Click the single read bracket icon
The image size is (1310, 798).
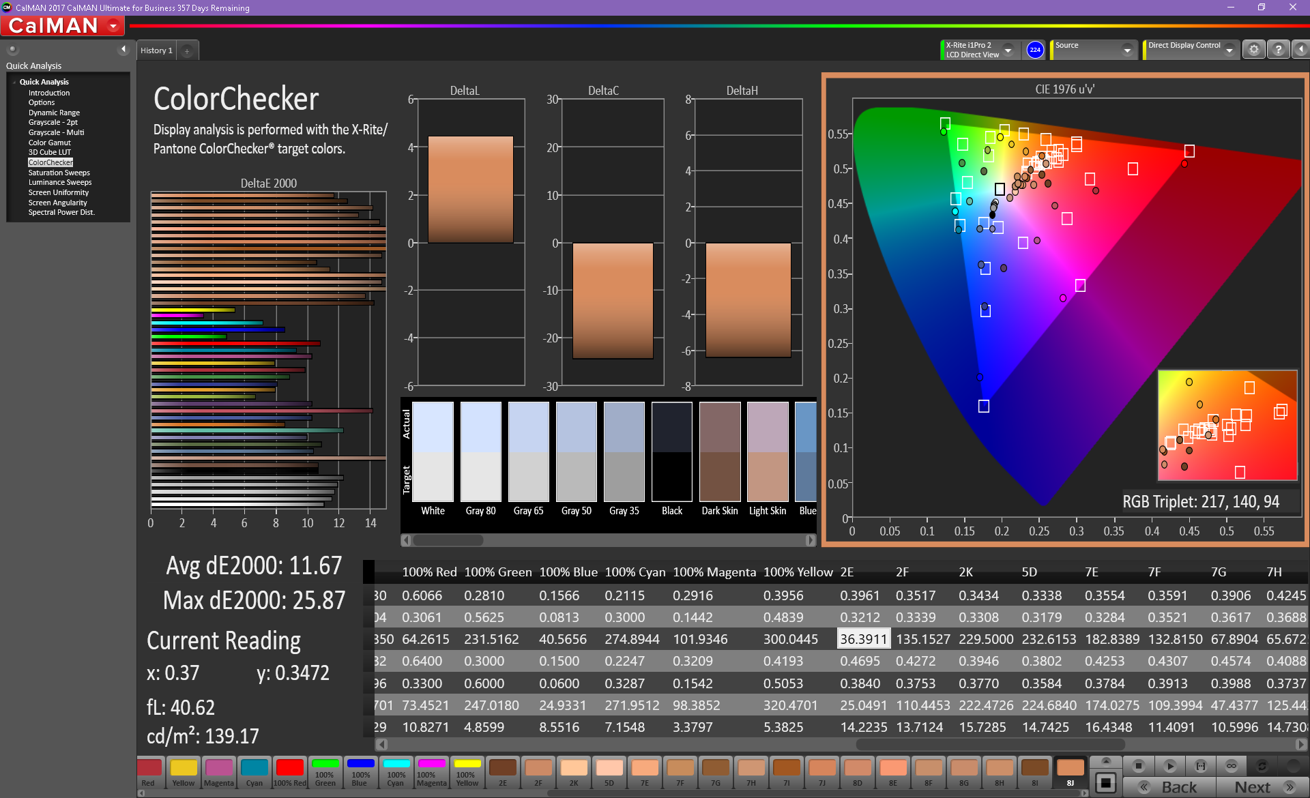point(1201,765)
